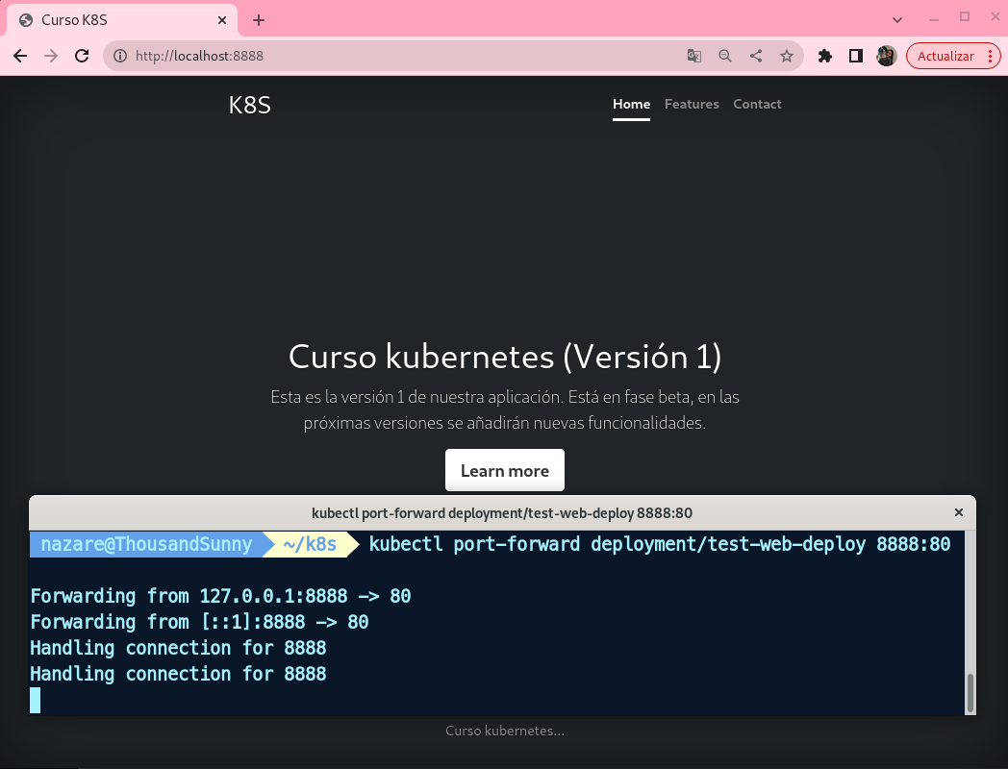Viewport: 1008px width, 769px height.
Task: Open a new browser tab
Action: click(258, 20)
